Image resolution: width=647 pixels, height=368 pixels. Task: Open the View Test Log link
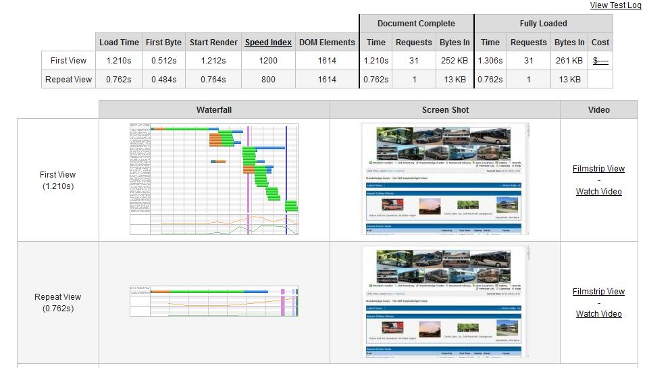615,5
